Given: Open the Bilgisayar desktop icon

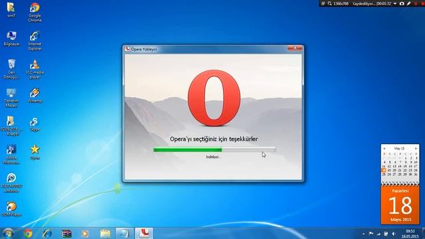Looking at the screenshot, I should [x=11, y=39].
